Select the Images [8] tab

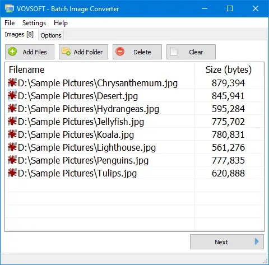coord(19,34)
